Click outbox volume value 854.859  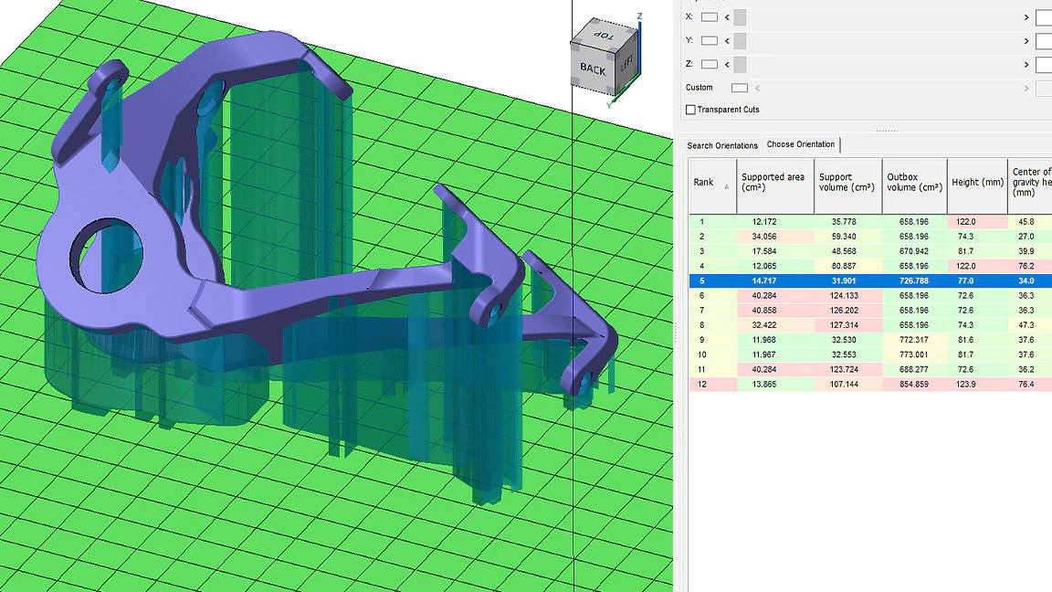(914, 384)
